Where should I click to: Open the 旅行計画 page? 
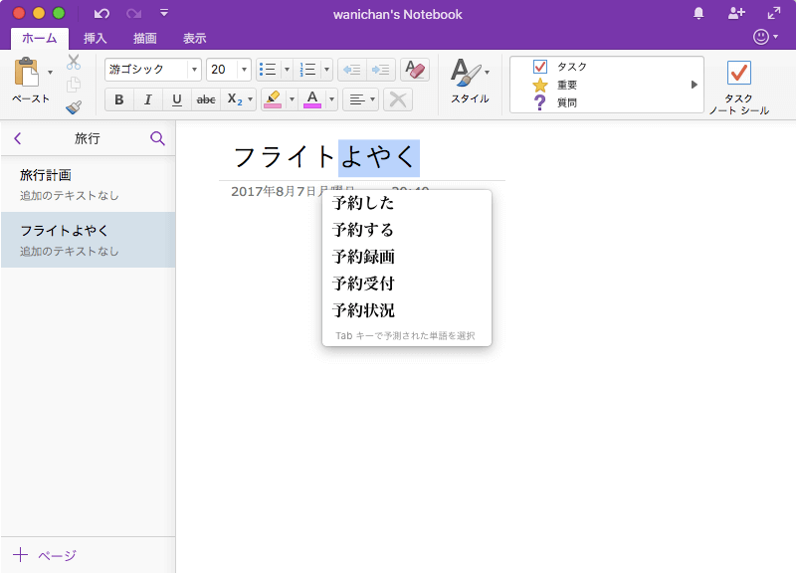[x=89, y=184]
